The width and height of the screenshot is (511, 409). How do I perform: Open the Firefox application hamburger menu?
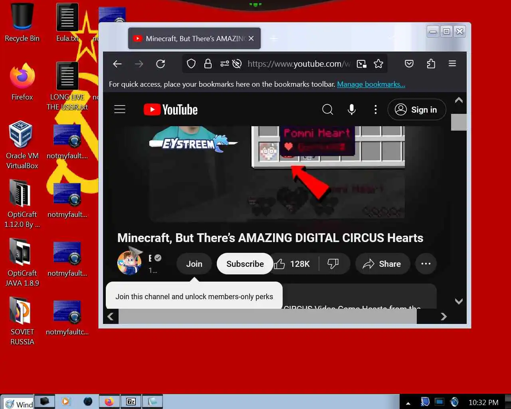pos(452,64)
